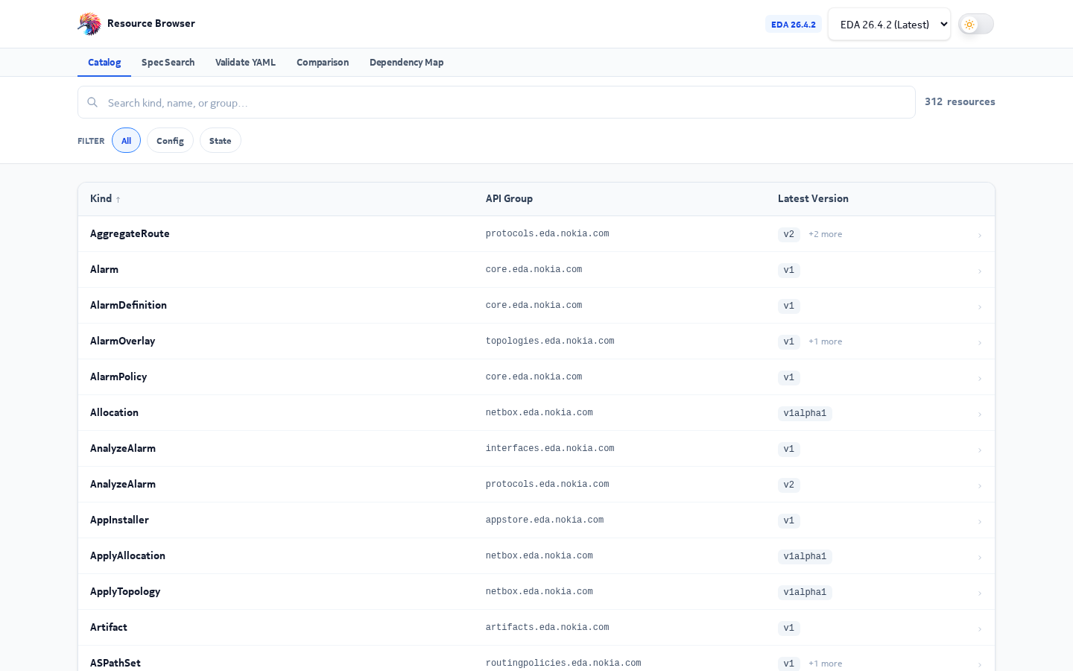Expand the AggregateRoute row chevron
Screen dimensions: 1073x671
pos(980,235)
